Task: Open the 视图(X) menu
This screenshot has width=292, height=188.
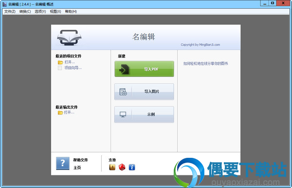Action: 55,12
